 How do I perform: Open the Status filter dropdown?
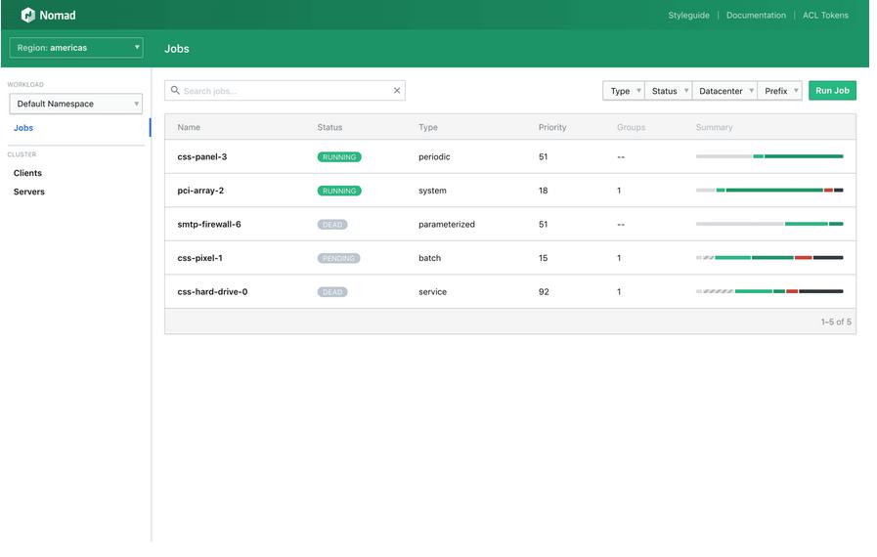668,91
